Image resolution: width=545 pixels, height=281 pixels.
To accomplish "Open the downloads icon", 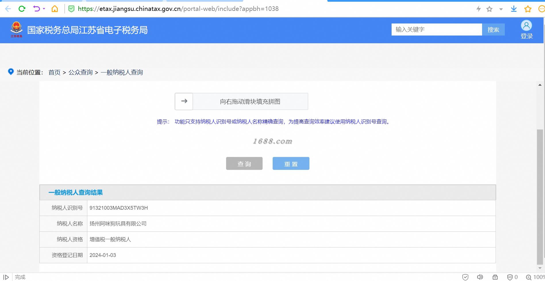I will point(514,9).
